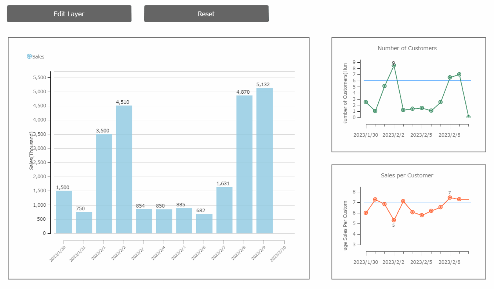Viewport: 494px width, 289px height.
Task: Click the 2023/2/2 label in Number of Customers chart
Action: (x=393, y=135)
